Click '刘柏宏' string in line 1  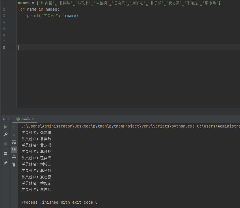pos(137,3)
